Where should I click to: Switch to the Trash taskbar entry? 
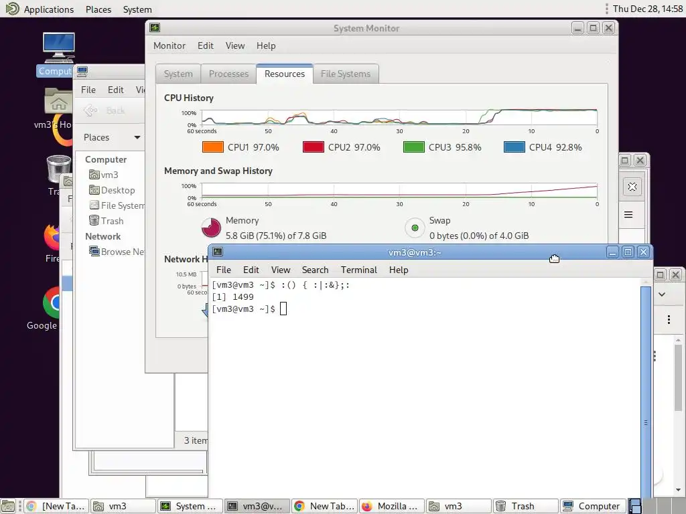[x=525, y=506]
